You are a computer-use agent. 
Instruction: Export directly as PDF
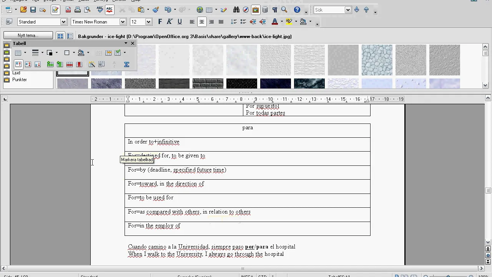click(x=68, y=10)
